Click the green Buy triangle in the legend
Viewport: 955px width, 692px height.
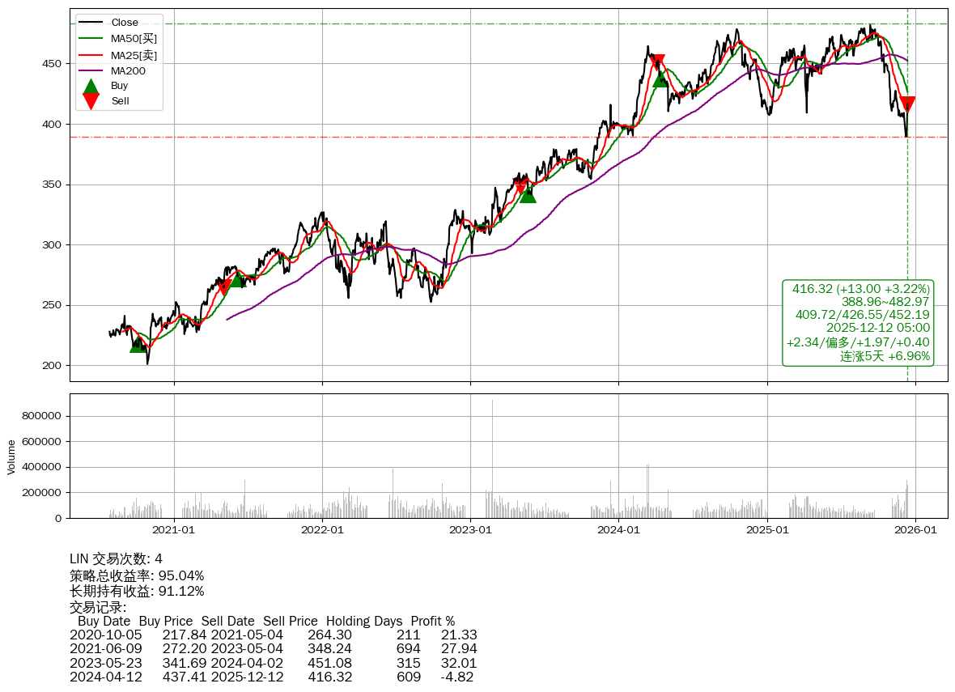point(91,86)
